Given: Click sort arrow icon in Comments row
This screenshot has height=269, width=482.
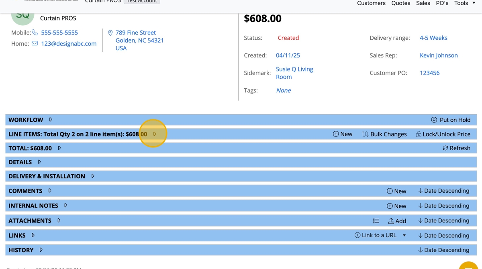Looking at the screenshot, I should pos(421,191).
